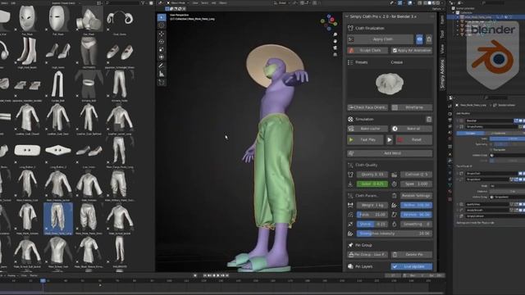Toggle blue eye visibility next to Apply Cloth
The image size is (525, 295).
tap(419, 39)
